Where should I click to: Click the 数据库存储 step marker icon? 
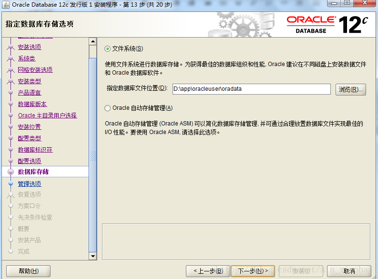pos(10,172)
